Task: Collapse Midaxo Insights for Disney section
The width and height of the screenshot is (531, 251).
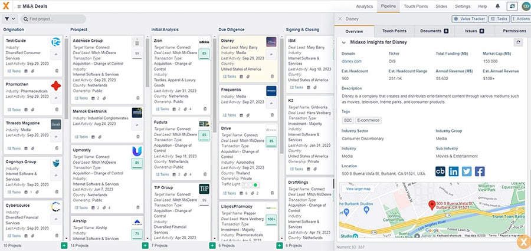Action: tap(344, 42)
